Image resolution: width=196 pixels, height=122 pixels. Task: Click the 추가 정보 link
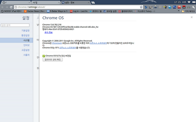tap(48, 32)
